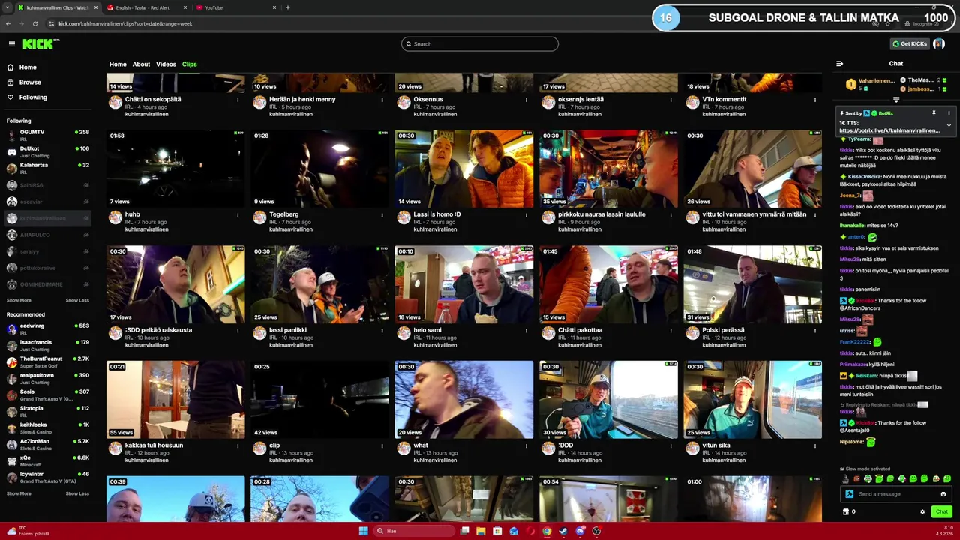Viewport: 960px width, 540px height.
Task: Open DeUkot channel in Following
Action: [48, 151]
